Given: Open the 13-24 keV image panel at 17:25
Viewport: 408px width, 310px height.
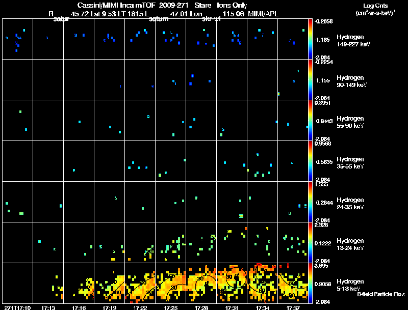Looking at the screenshot, I should pos(171,242).
